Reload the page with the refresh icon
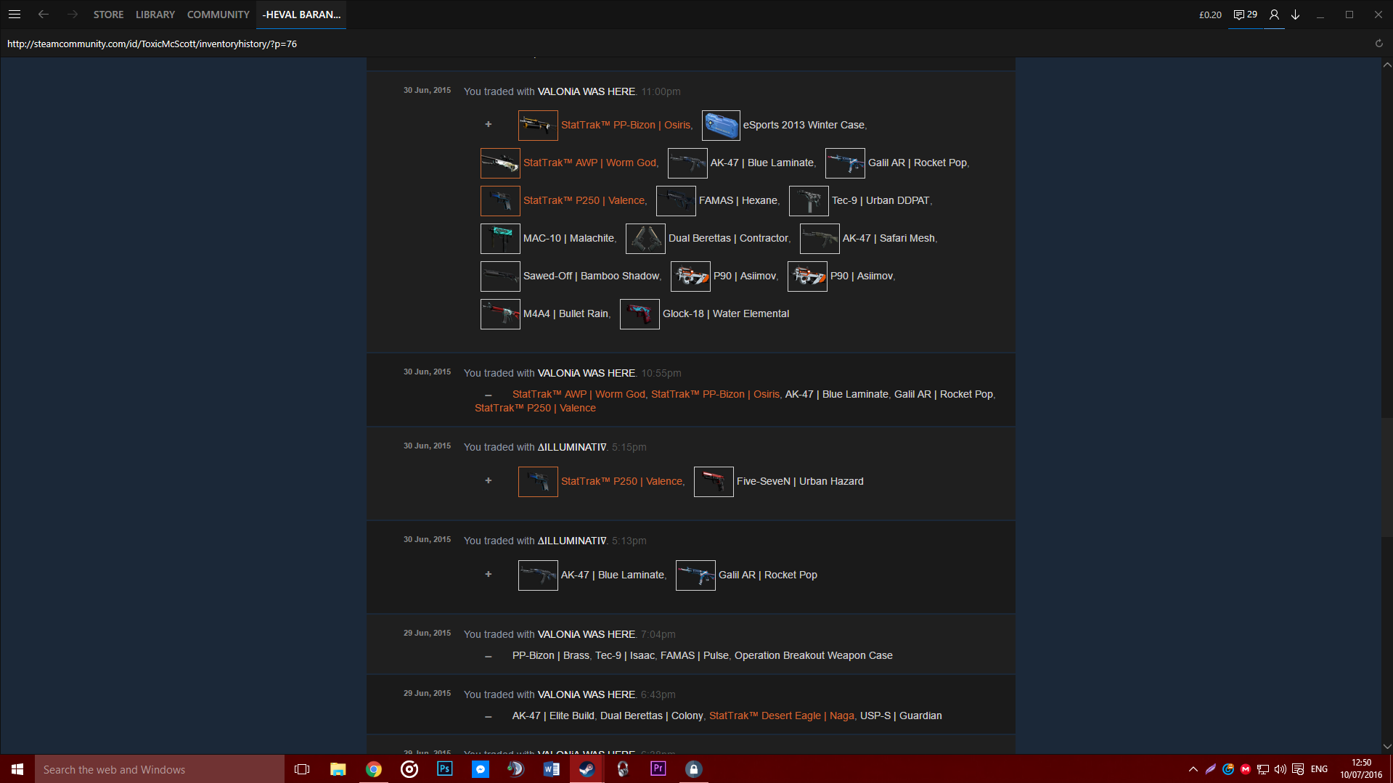This screenshot has height=783, width=1393. click(x=1378, y=44)
